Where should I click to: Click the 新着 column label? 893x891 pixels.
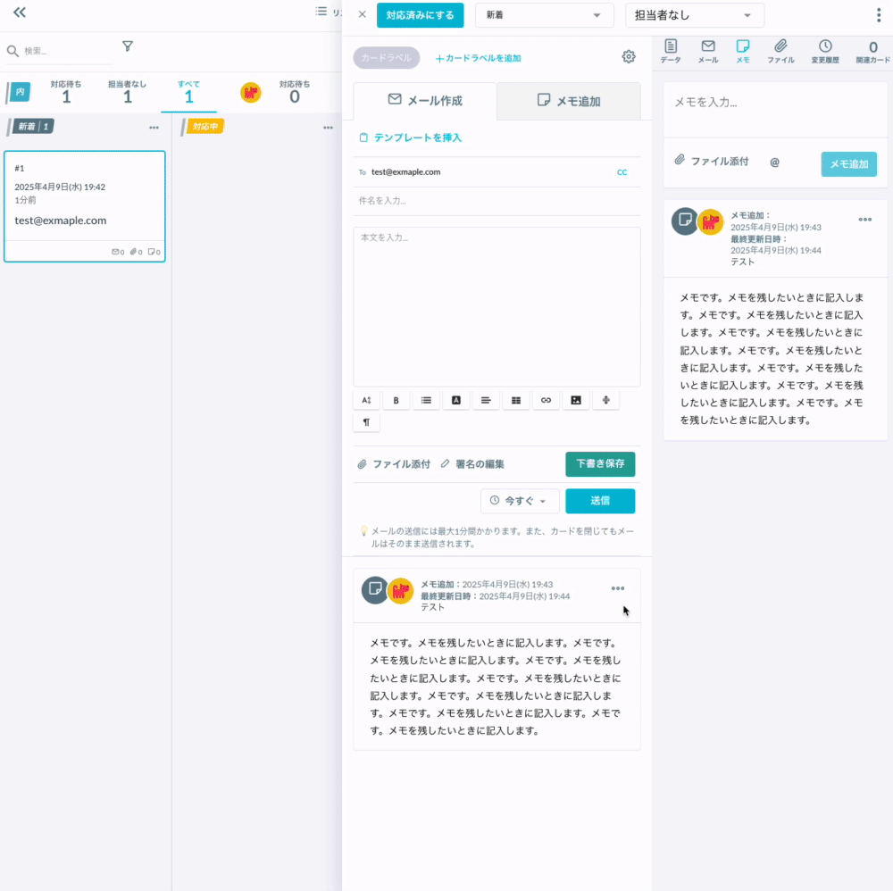[x=33, y=127]
